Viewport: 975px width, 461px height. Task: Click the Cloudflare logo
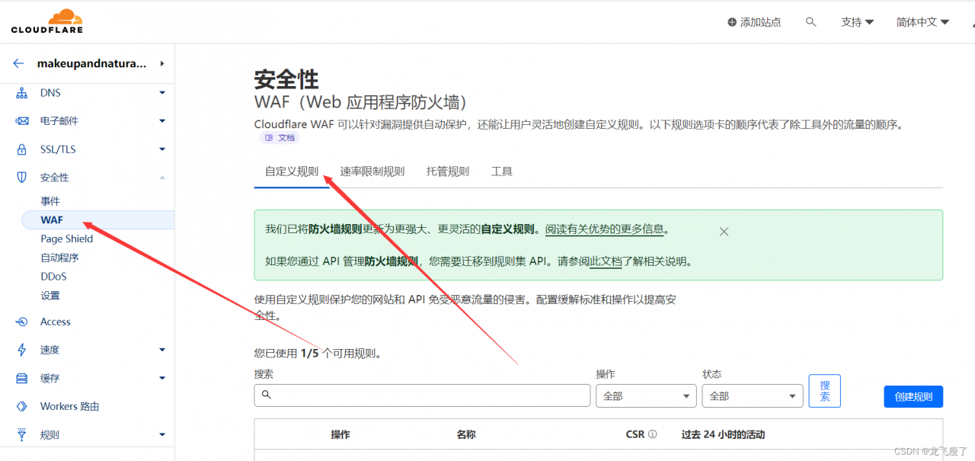tap(46, 21)
